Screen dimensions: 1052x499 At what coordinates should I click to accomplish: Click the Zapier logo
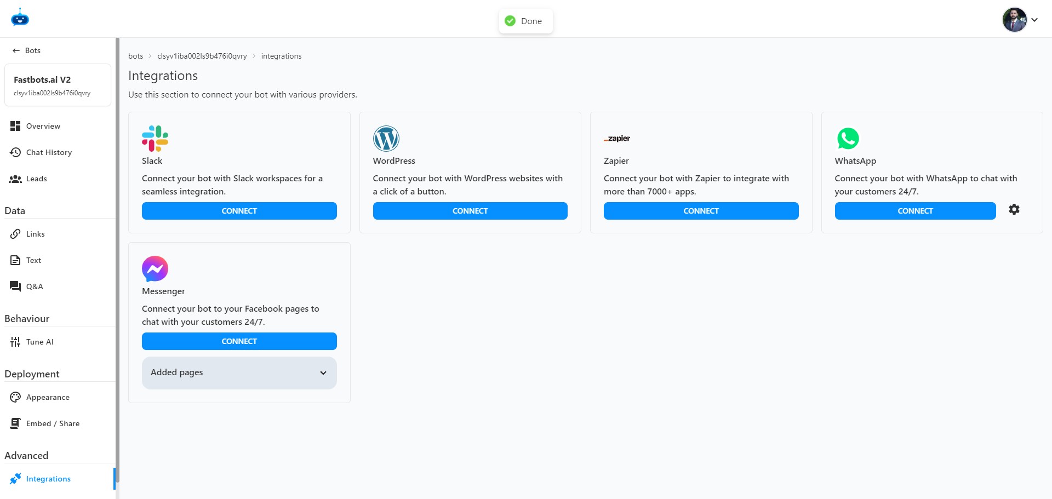pyautogui.click(x=617, y=139)
